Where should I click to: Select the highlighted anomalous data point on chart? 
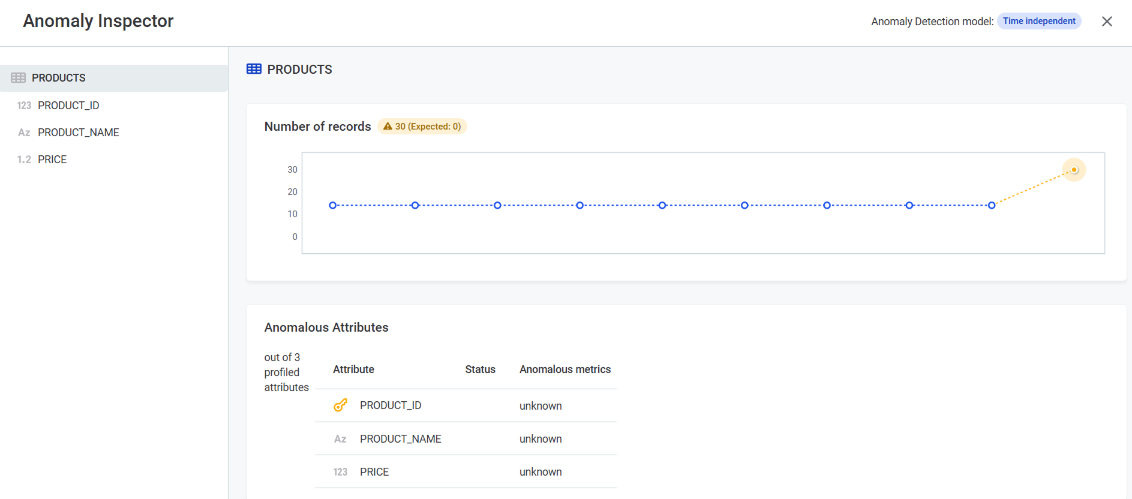click(1074, 170)
